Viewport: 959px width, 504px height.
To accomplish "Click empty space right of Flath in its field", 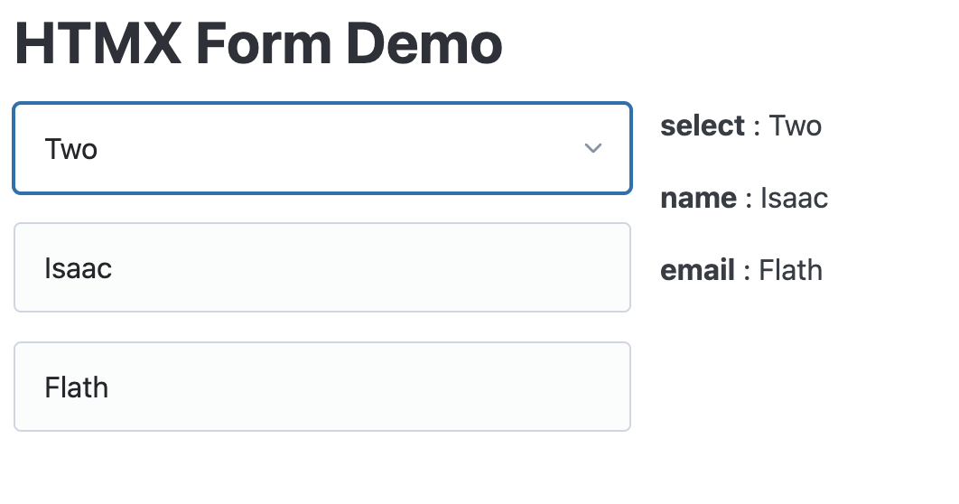I will 367,387.
